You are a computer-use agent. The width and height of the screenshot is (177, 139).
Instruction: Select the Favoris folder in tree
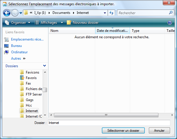click(x=31, y=78)
